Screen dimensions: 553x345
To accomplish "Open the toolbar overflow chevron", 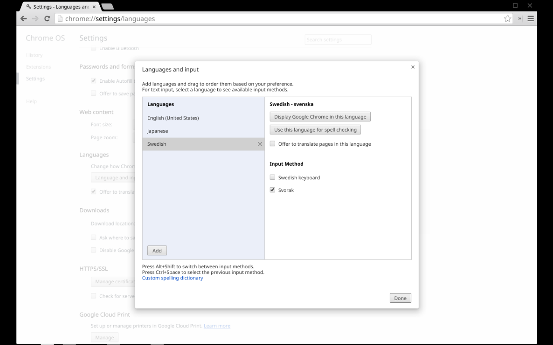I will tap(519, 19).
